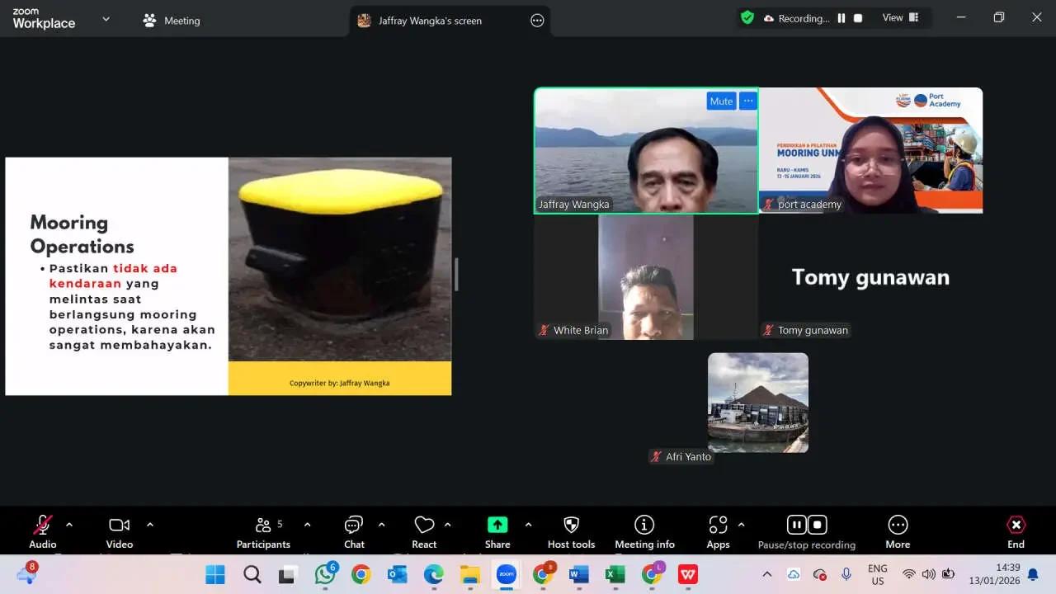
Task: Open the Apps panel
Action: (x=718, y=531)
